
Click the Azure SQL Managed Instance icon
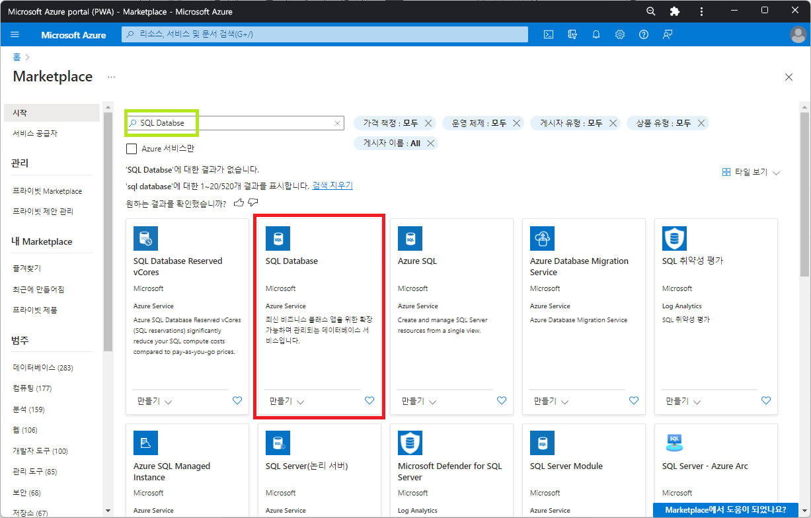coord(145,443)
